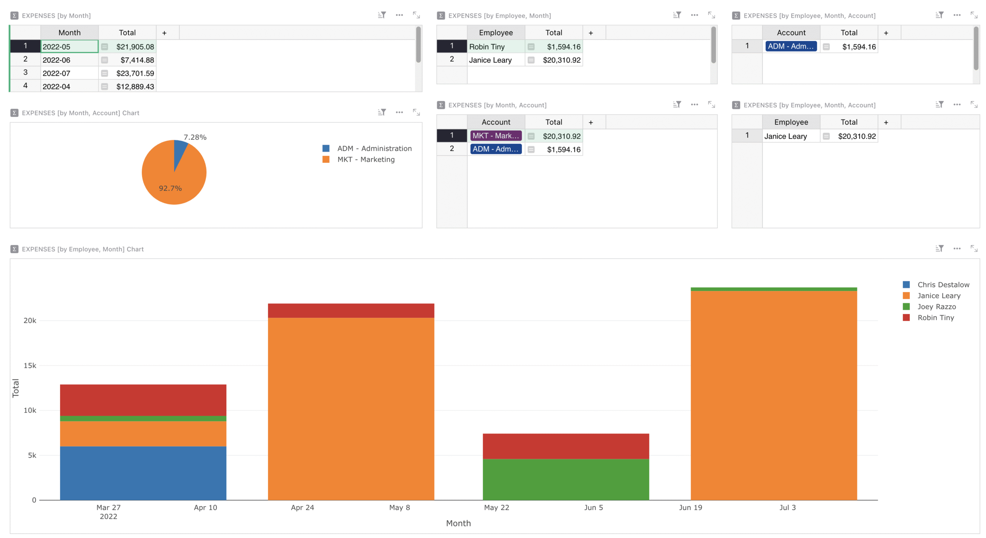
Task: Open the ellipsis menu of the pie chart panel
Action: (x=399, y=112)
